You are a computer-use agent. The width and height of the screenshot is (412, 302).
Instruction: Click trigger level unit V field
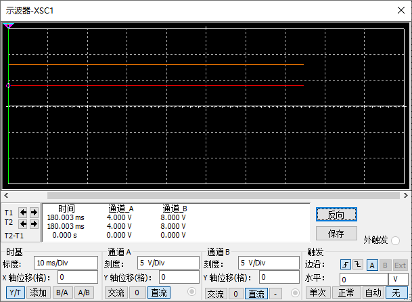(398, 279)
